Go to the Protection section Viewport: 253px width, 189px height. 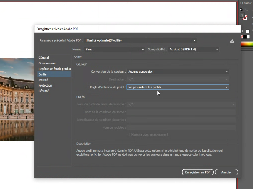45,85
